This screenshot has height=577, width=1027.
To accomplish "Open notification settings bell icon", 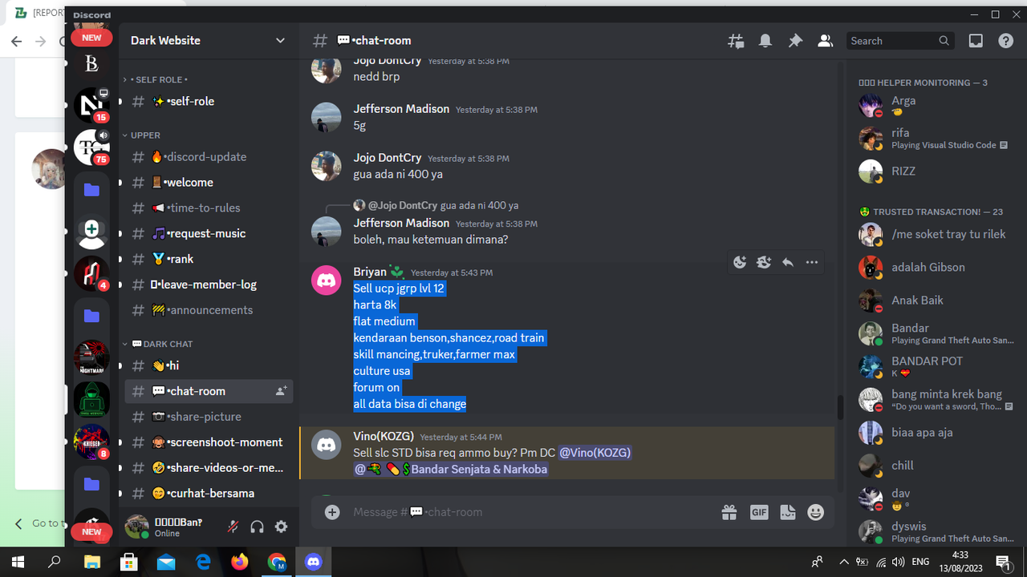I will tap(765, 41).
